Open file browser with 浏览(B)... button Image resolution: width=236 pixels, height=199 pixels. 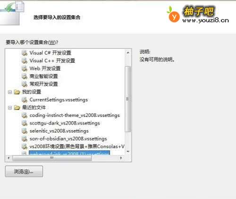(24, 171)
